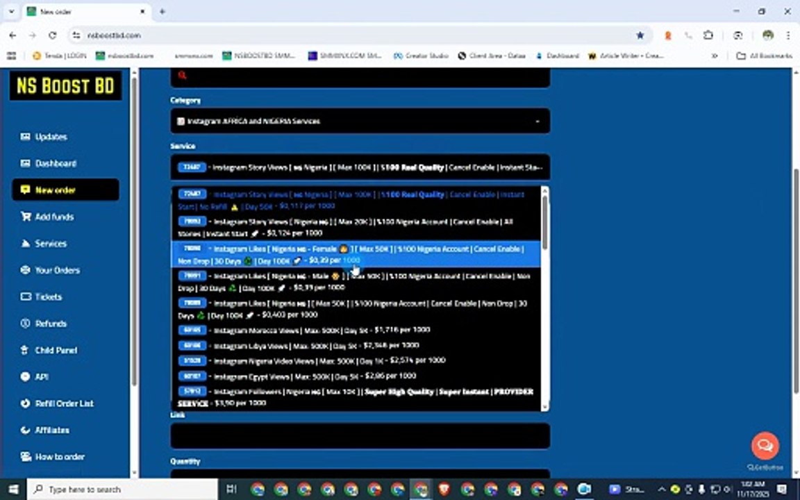Choose Instagram Followers Nigeria Max 10K option
Image resolution: width=800 pixels, height=500 pixels.
coord(356,397)
